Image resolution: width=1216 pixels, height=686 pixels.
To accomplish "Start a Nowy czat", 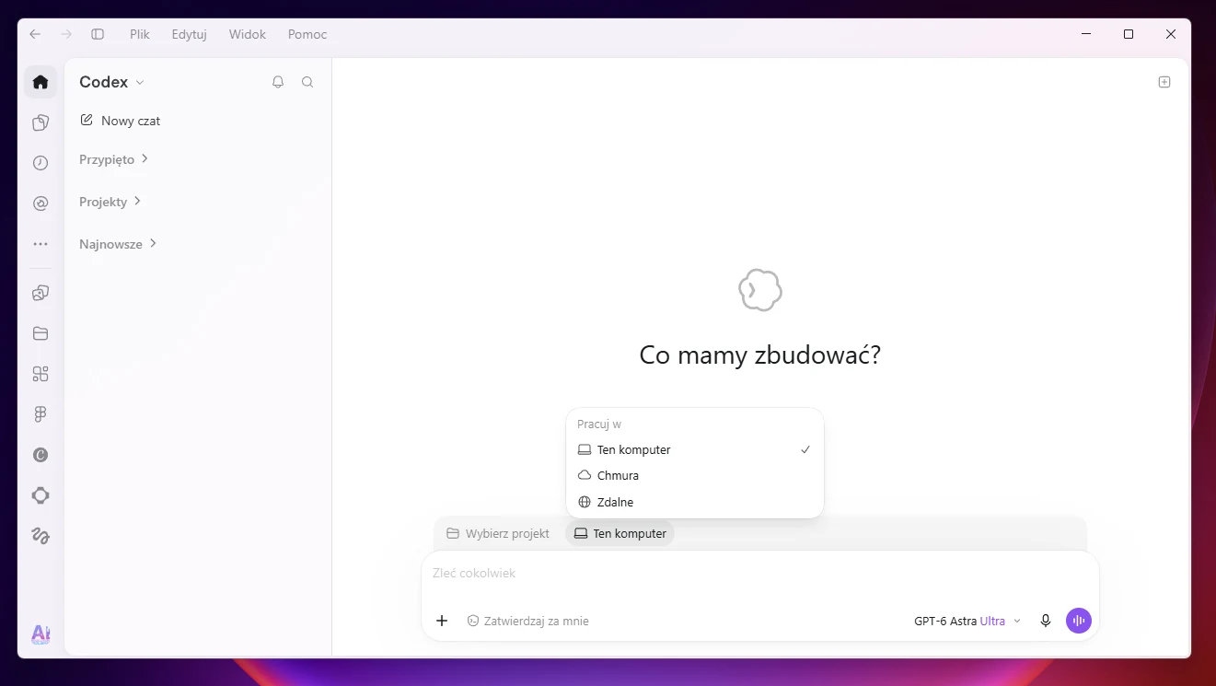I will (x=120, y=121).
